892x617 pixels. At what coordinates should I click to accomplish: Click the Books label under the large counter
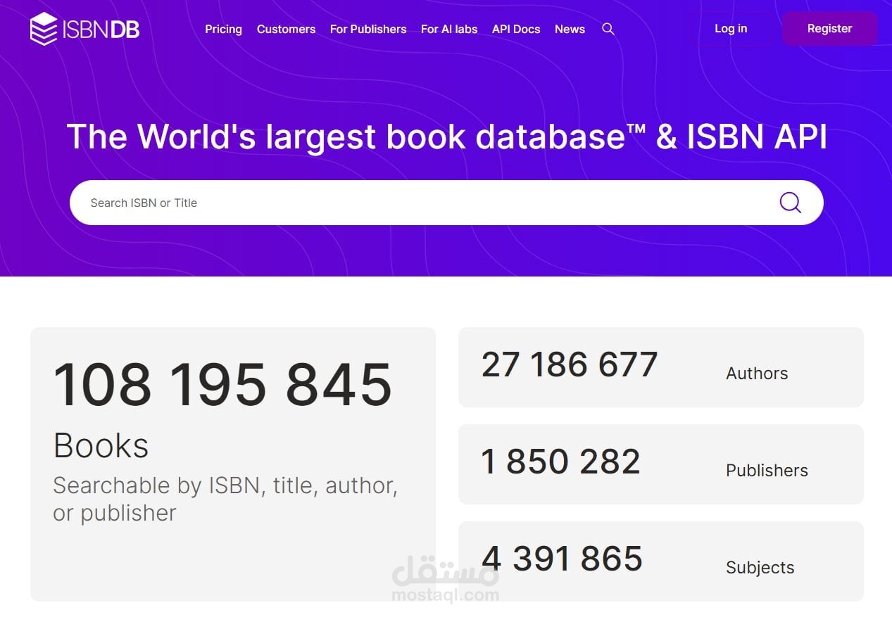[x=101, y=445]
